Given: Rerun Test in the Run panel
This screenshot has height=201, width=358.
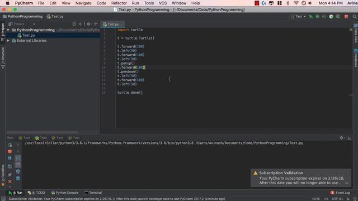Looking at the screenshot, I should 10,145.
